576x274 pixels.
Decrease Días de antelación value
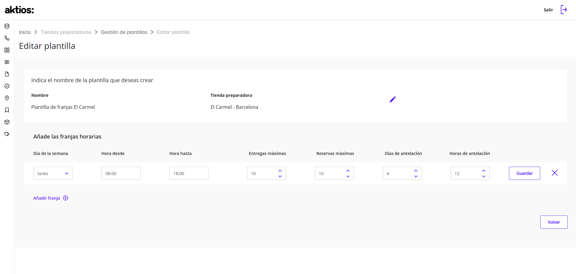416,176
